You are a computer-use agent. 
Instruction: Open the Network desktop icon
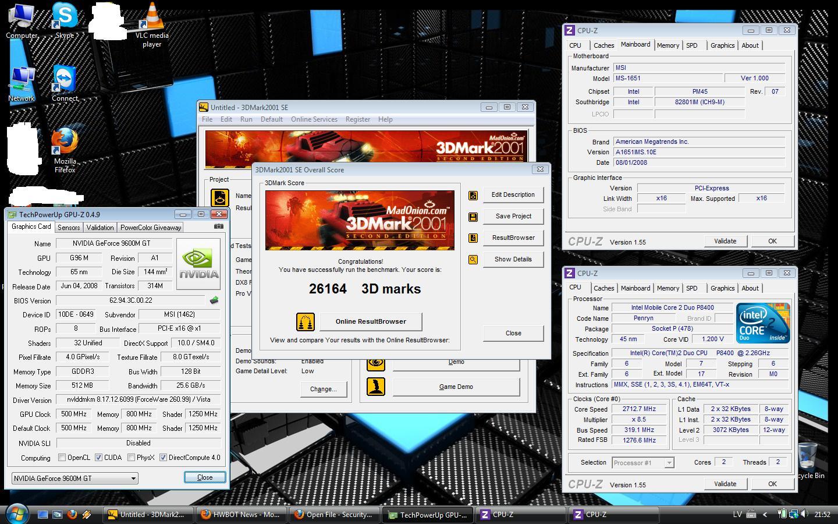(x=22, y=84)
